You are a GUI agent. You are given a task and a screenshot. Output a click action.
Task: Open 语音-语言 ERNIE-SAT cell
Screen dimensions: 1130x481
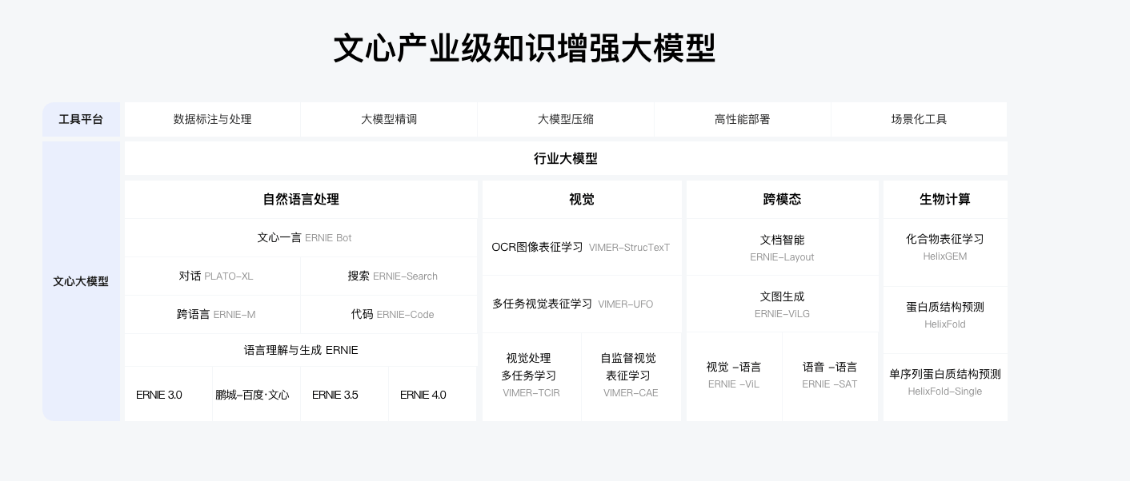point(830,376)
